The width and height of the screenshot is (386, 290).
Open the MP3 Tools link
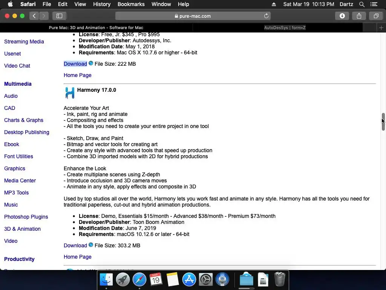(16, 193)
